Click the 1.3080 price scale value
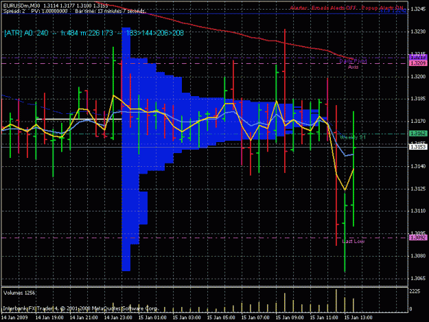This screenshot has height=322, width=429. click(418, 256)
